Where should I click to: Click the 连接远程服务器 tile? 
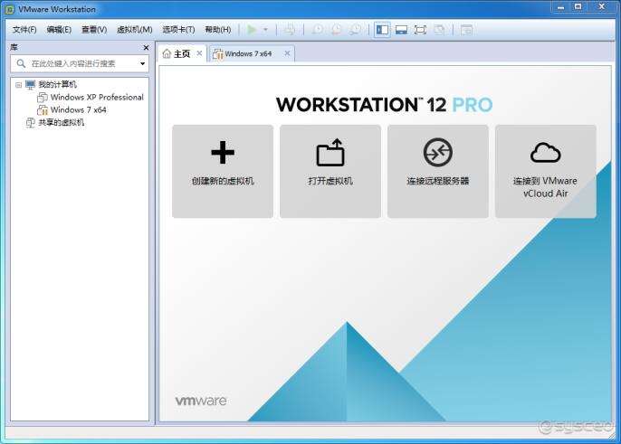(438, 171)
